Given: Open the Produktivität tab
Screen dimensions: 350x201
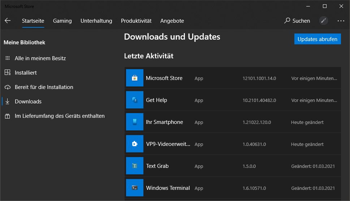Looking at the screenshot, I should coord(136,21).
